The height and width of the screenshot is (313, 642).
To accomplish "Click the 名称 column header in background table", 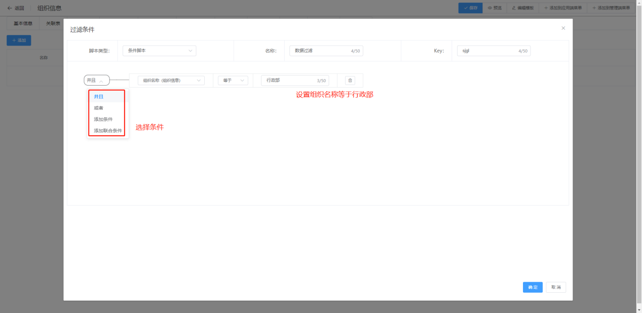I will pyautogui.click(x=44, y=58).
